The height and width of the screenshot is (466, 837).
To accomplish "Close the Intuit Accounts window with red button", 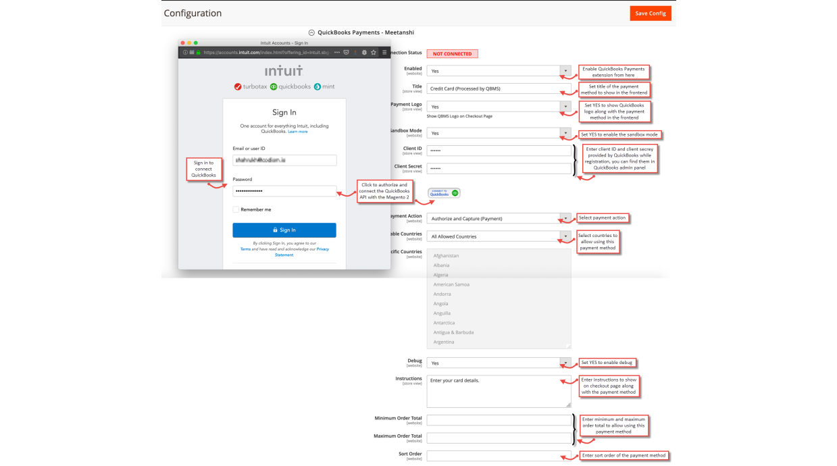I will click(183, 43).
